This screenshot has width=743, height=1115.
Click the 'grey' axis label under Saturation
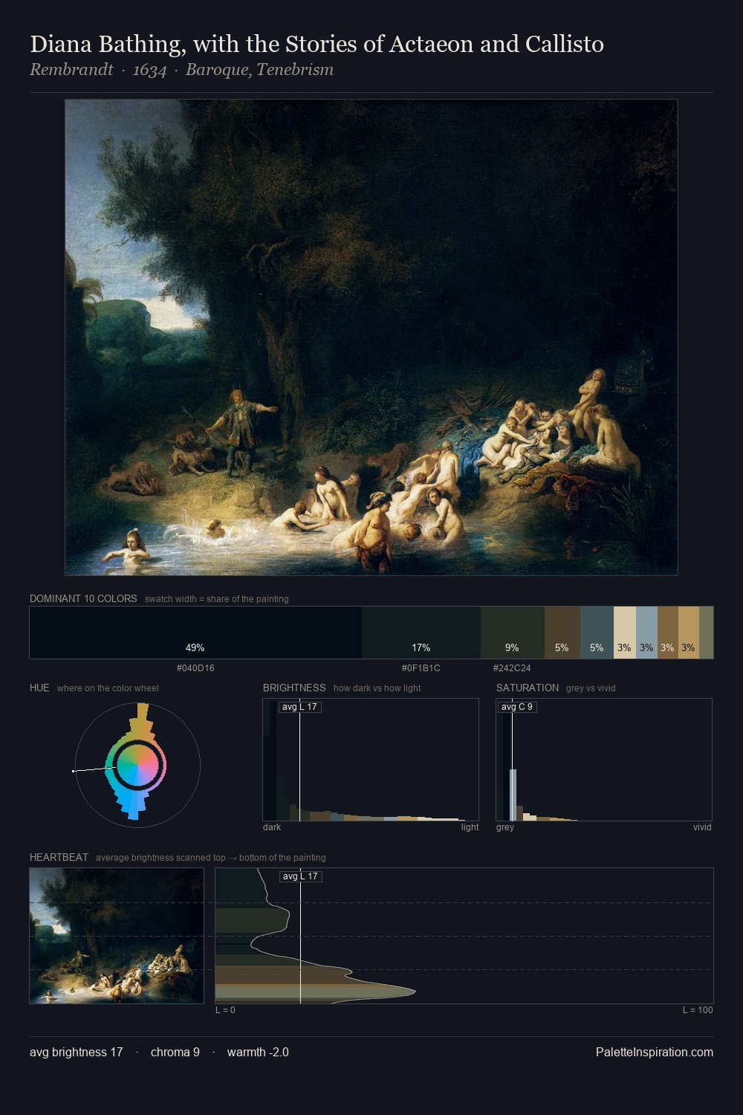click(505, 827)
